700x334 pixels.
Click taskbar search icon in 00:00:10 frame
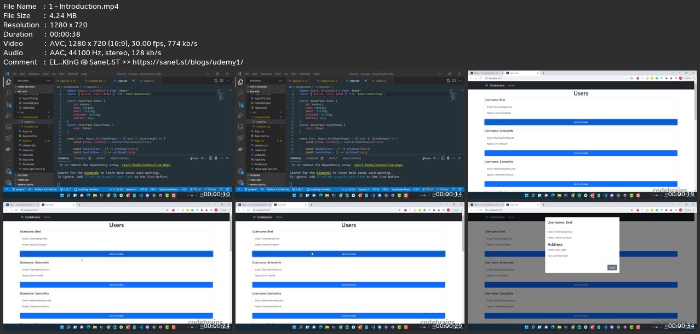coord(68,195)
